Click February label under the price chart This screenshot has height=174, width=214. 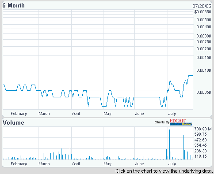click(19, 114)
